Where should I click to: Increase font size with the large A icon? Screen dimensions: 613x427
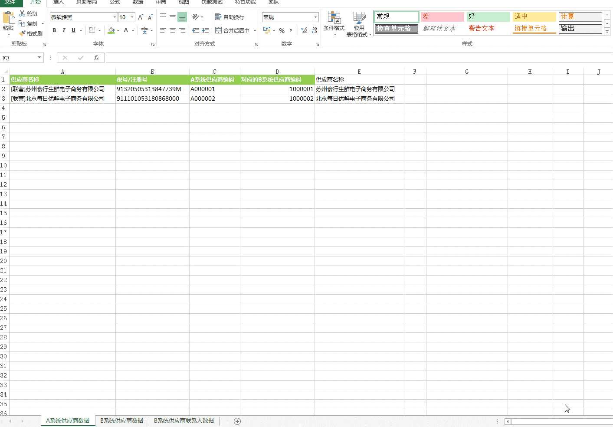(140, 17)
